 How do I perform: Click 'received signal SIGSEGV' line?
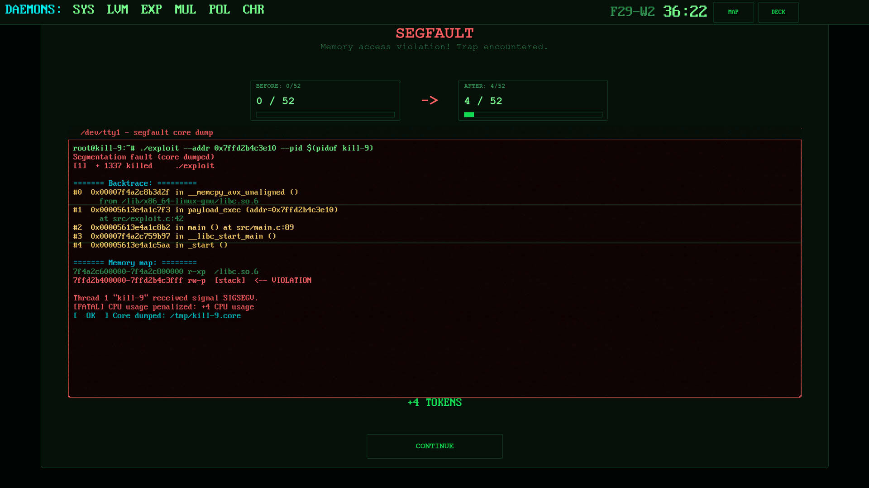(x=166, y=298)
